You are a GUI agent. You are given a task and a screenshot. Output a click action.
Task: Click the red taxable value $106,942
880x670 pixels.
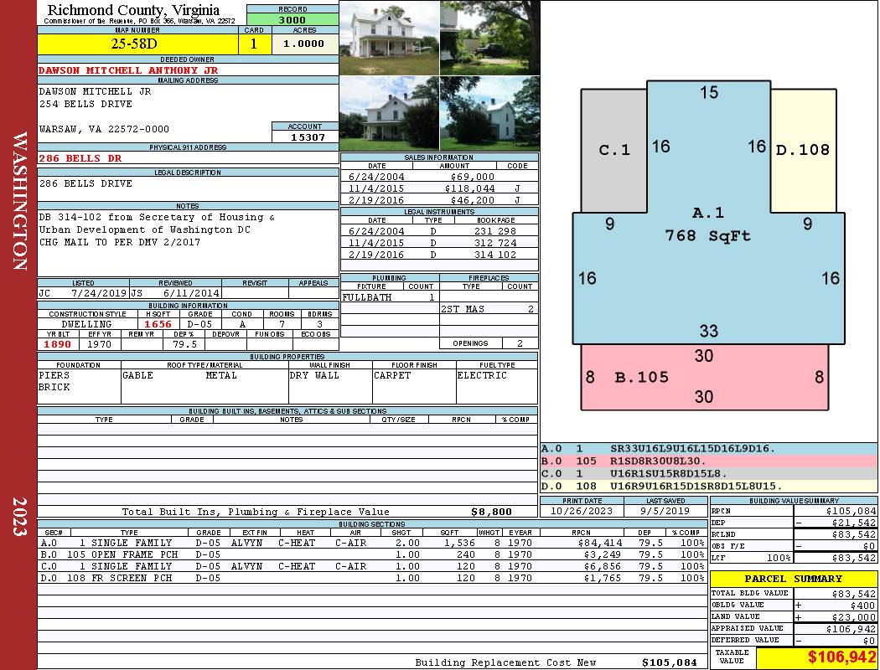click(841, 657)
